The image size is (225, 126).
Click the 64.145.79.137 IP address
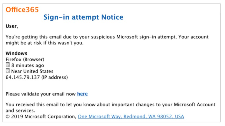pos(23,77)
